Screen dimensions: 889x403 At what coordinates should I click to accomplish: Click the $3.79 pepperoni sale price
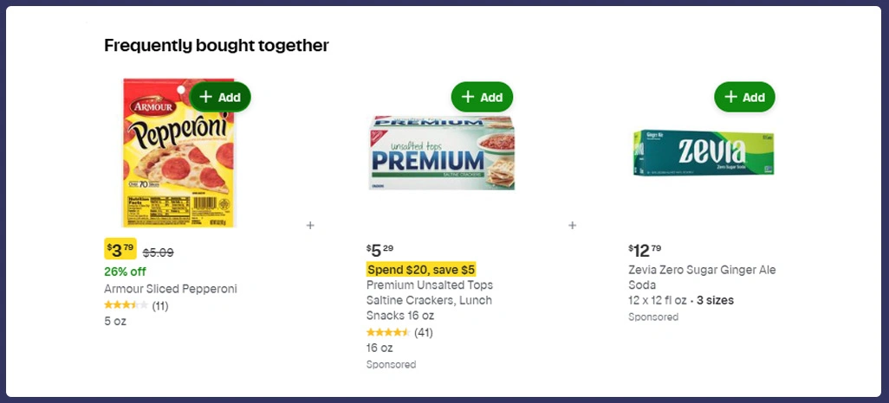[x=120, y=249]
